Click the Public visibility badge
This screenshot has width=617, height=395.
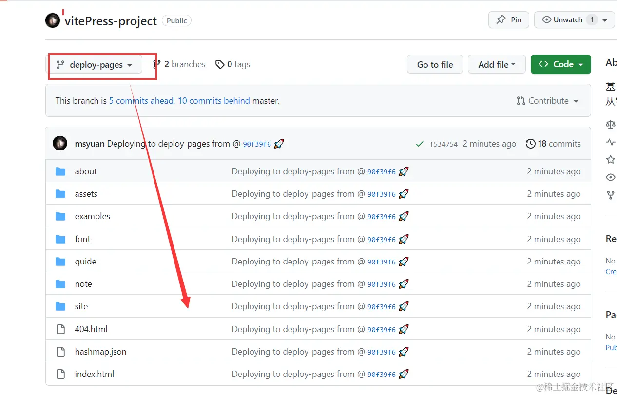176,21
